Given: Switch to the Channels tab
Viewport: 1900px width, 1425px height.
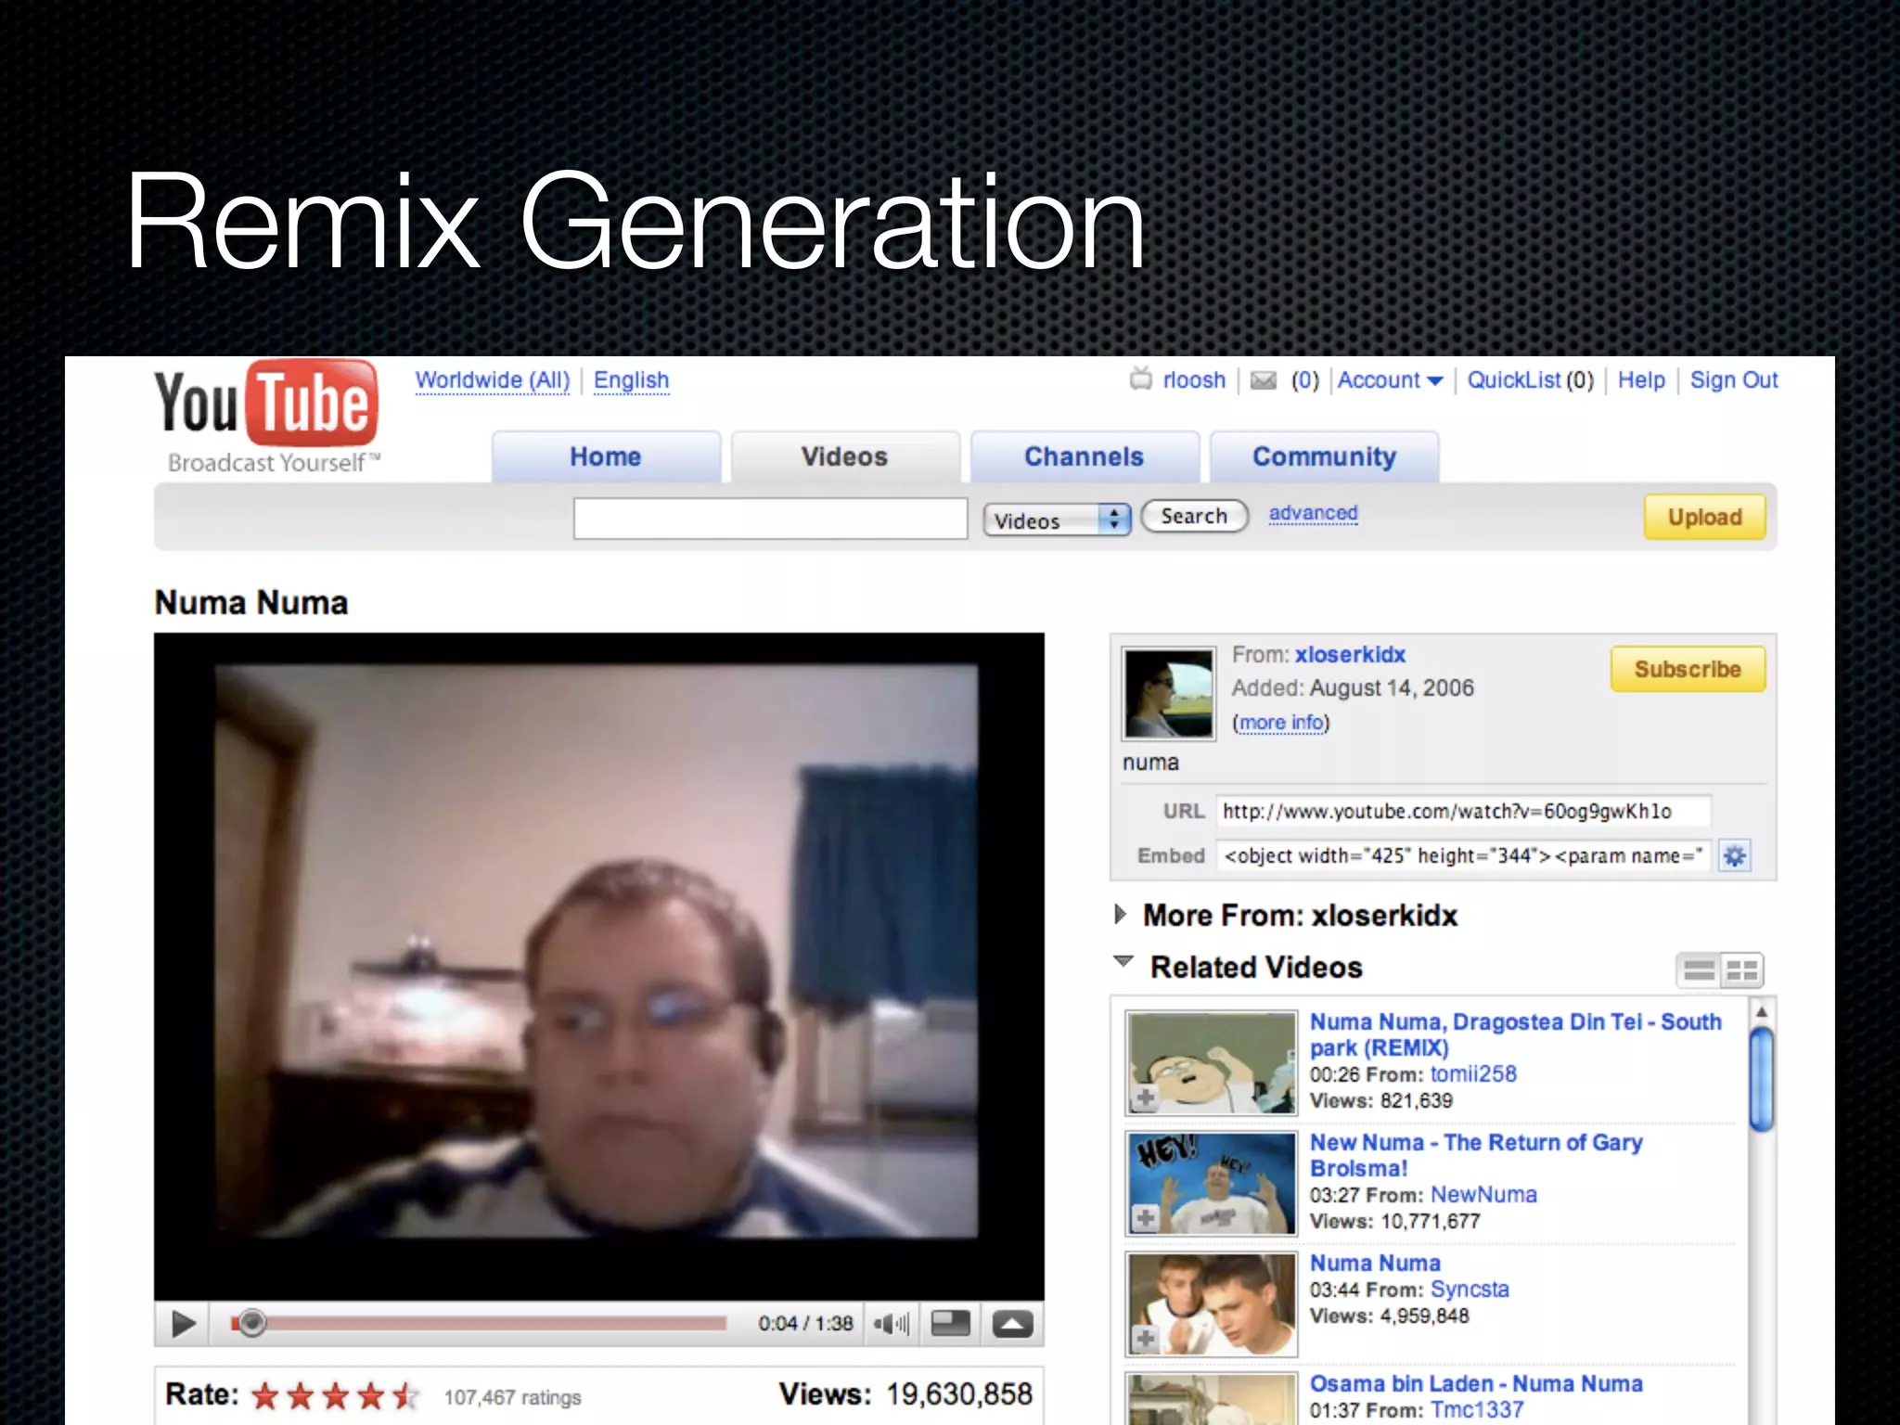Looking at the screenshot, I should pyautogui.click(x=1084, y=456).
